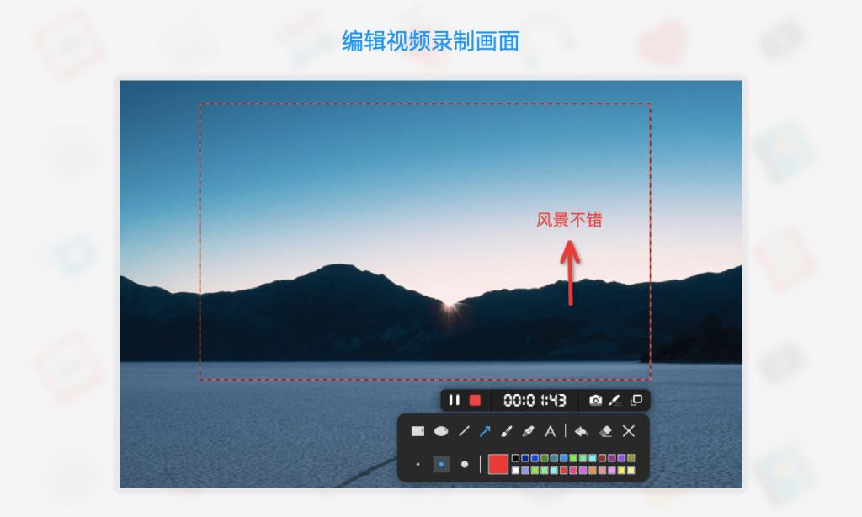This screenshot has height=517, width=862.
Task: Pause the screen recording
Action: 454,400
